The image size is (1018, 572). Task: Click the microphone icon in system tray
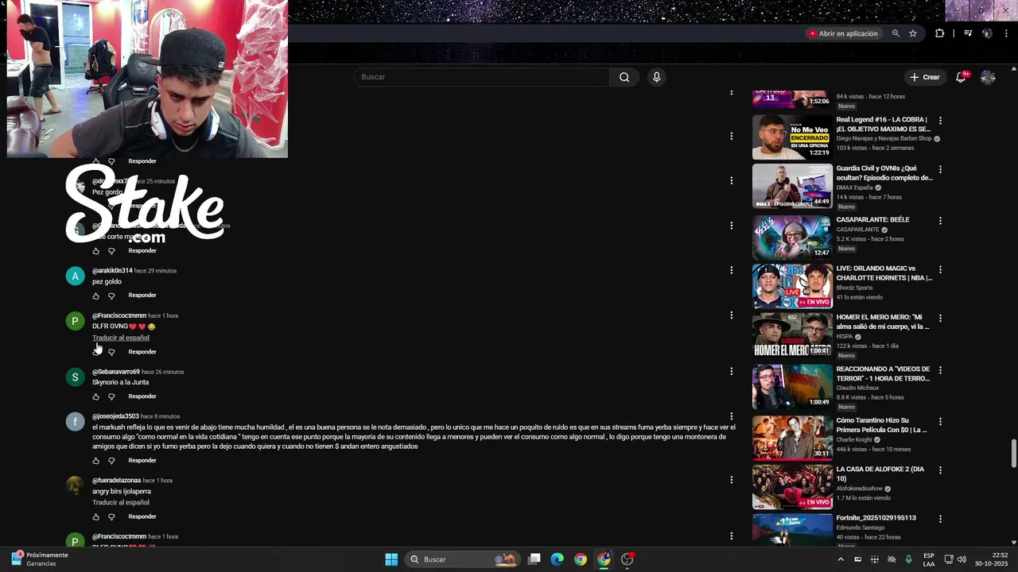coord(908,559)
